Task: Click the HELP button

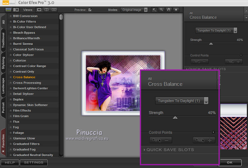Action: [x=10, y=162]
